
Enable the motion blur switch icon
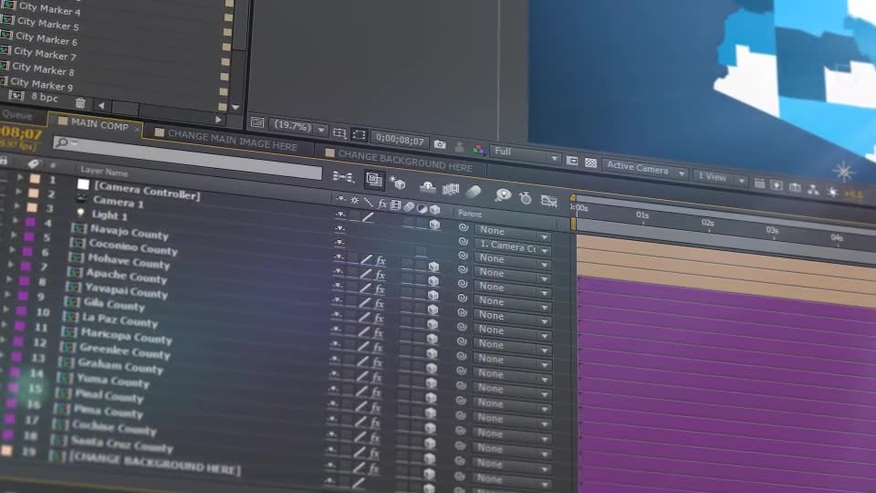[474, 192]
